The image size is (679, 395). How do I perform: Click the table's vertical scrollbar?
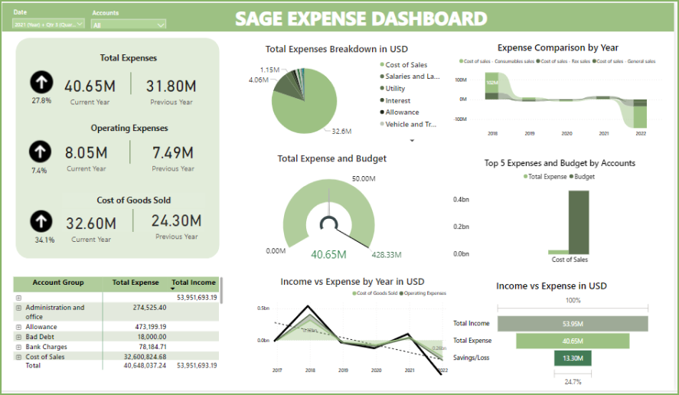click(221, 290)
